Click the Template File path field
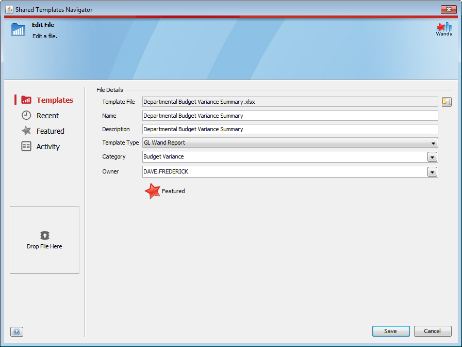 [x=290, y=102]
